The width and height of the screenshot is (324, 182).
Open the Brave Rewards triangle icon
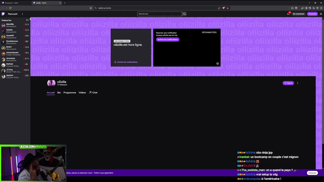[x=228, y=8]
